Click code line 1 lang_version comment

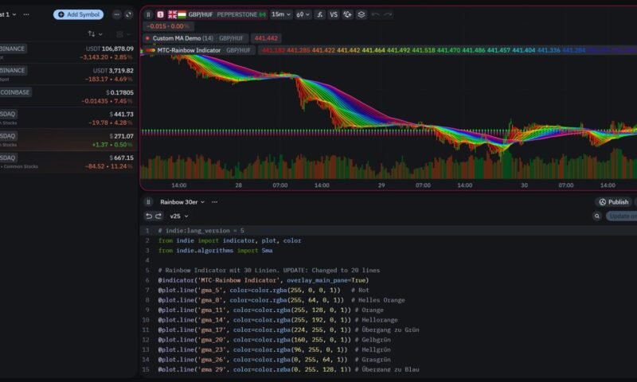[x=201, y=231]
